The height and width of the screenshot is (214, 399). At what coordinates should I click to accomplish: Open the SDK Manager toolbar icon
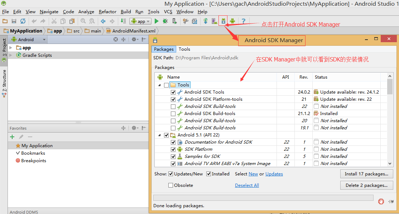pos(223,21)
